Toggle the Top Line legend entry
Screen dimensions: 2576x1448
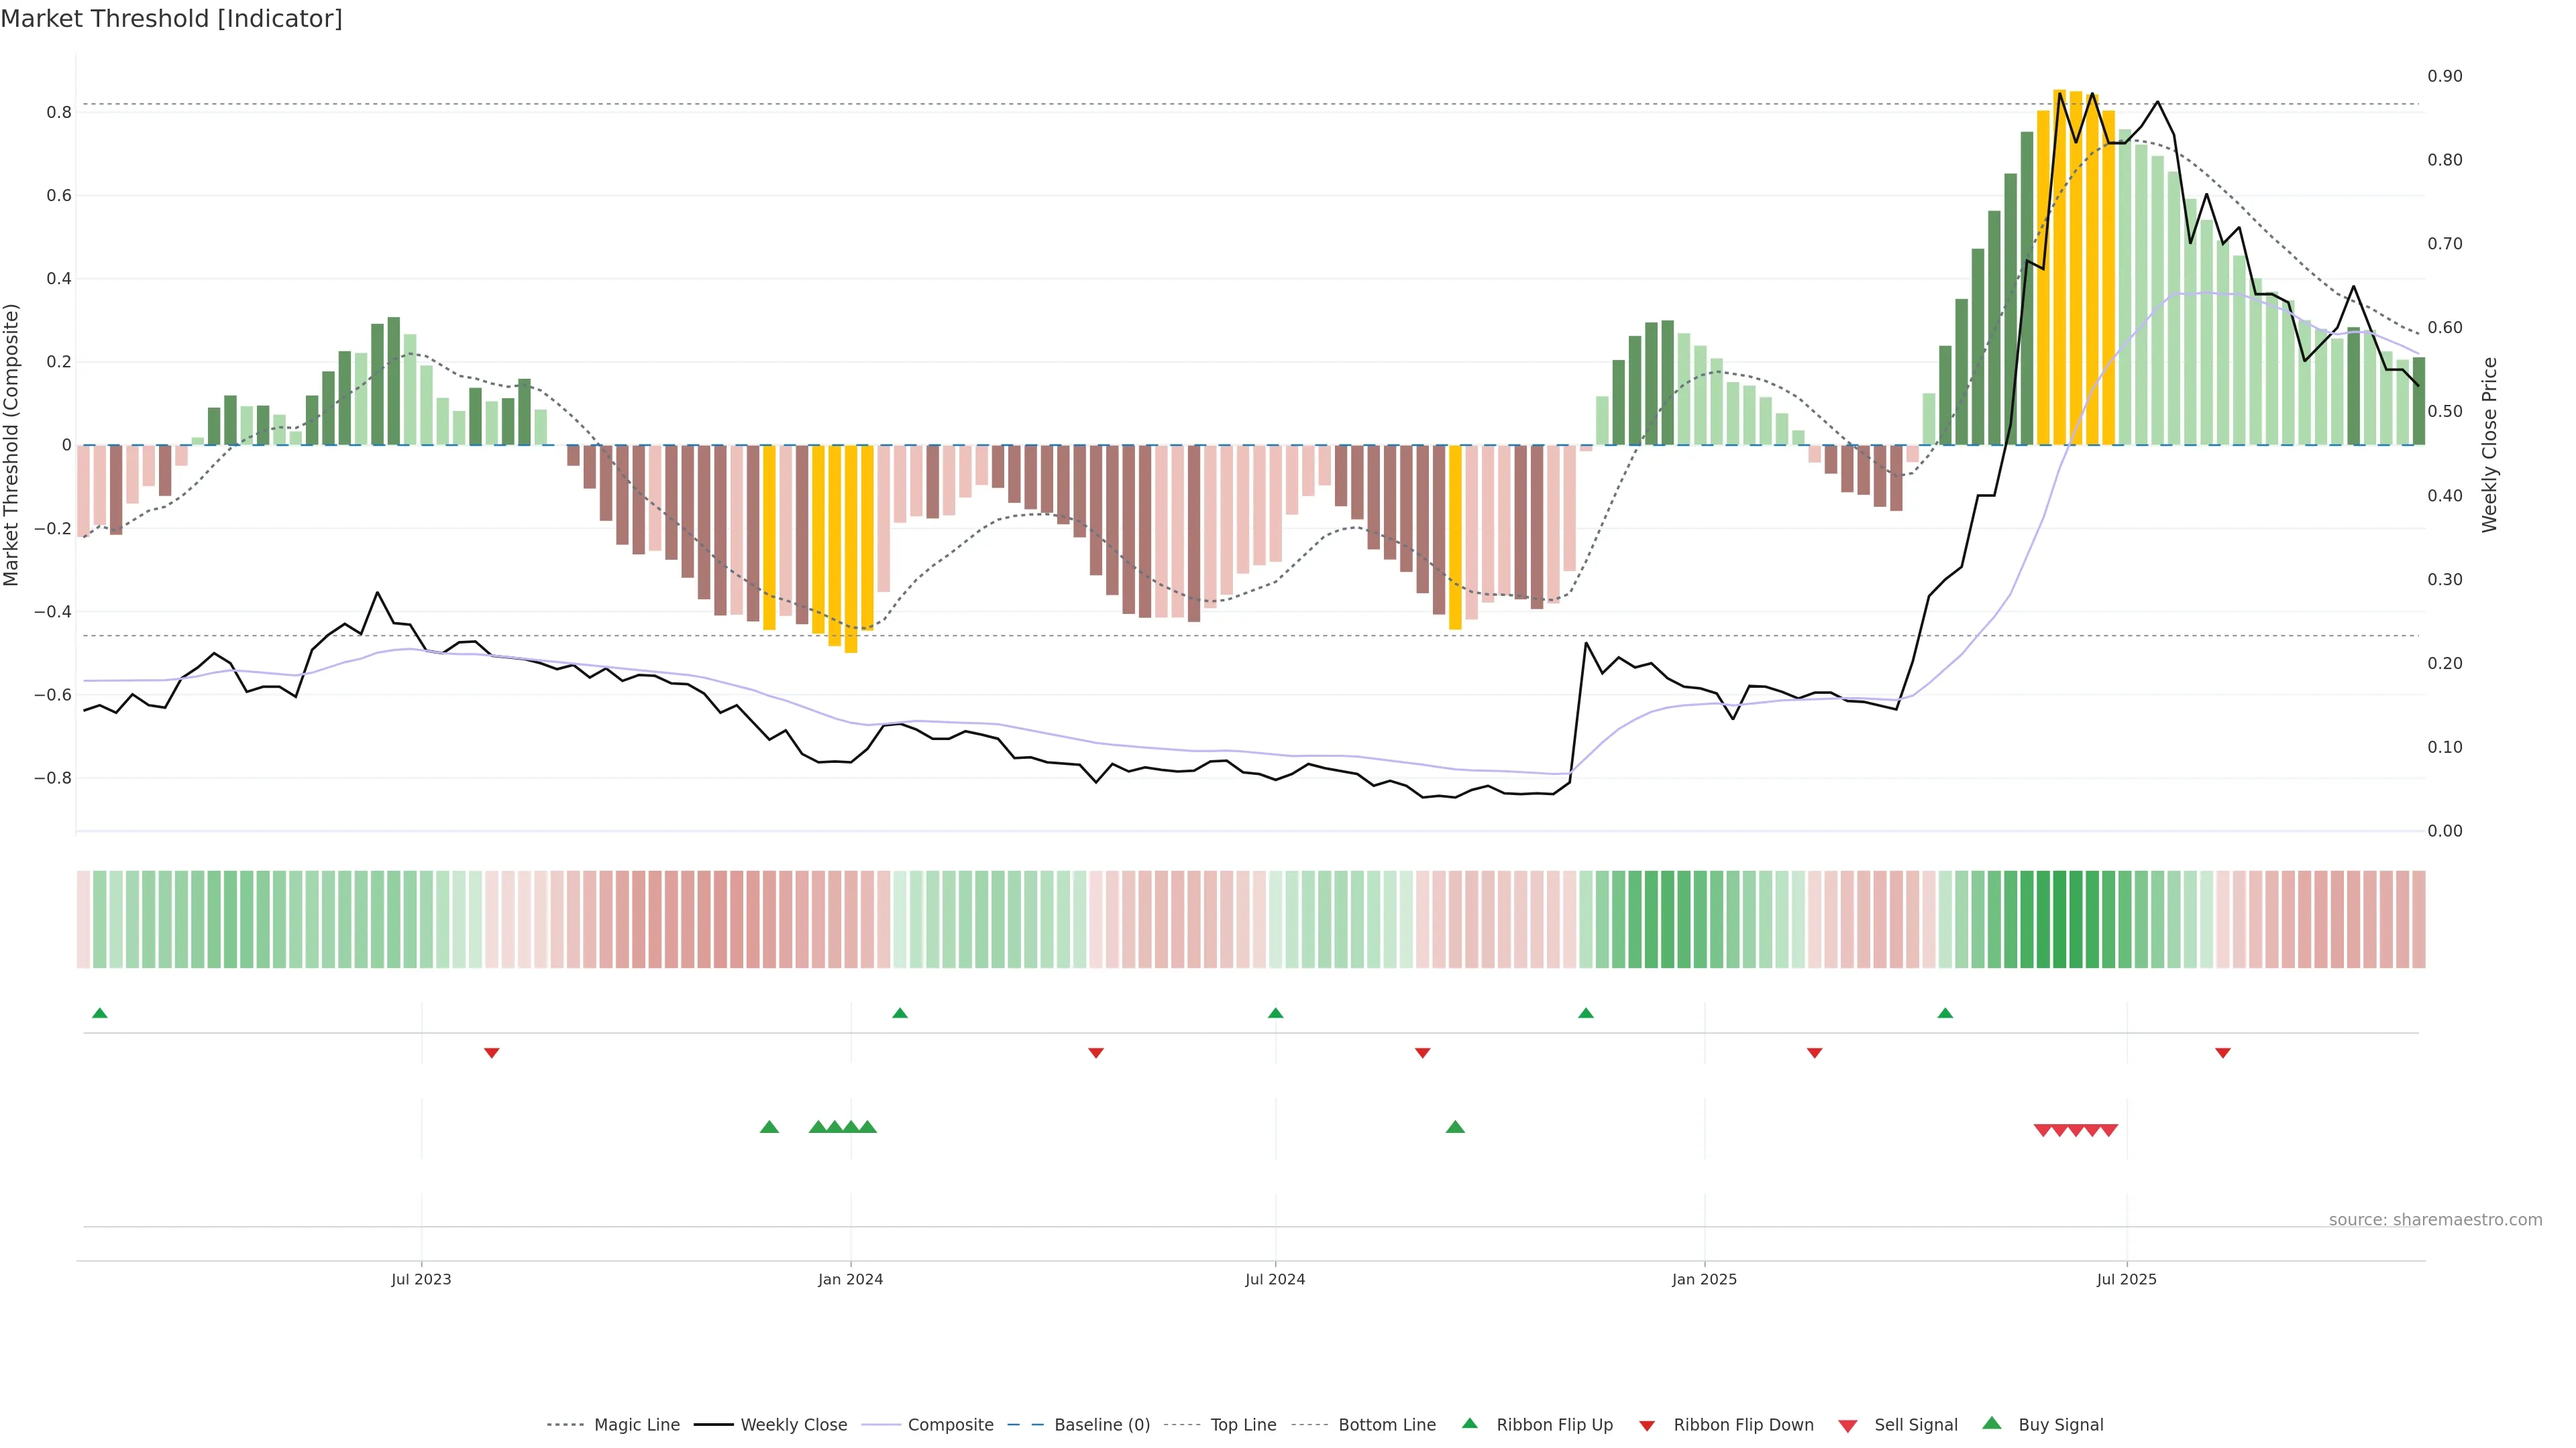(1243, 1425)
